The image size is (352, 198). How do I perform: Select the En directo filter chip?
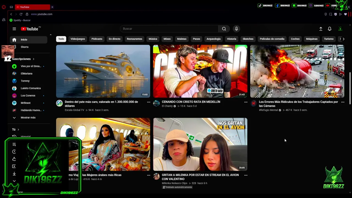114,39
